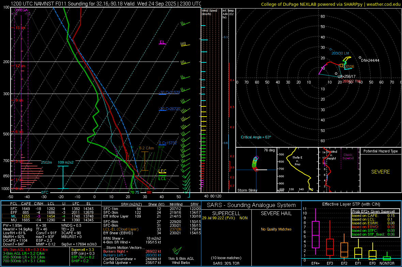Click the '76 deg' slinky tilt value

tap(269, 150)
